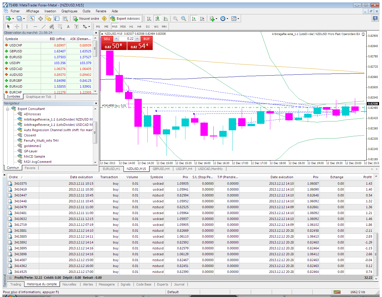382x297 pixels.
Task: Switch chart to M30 timeframe
Action: [123, 26]
